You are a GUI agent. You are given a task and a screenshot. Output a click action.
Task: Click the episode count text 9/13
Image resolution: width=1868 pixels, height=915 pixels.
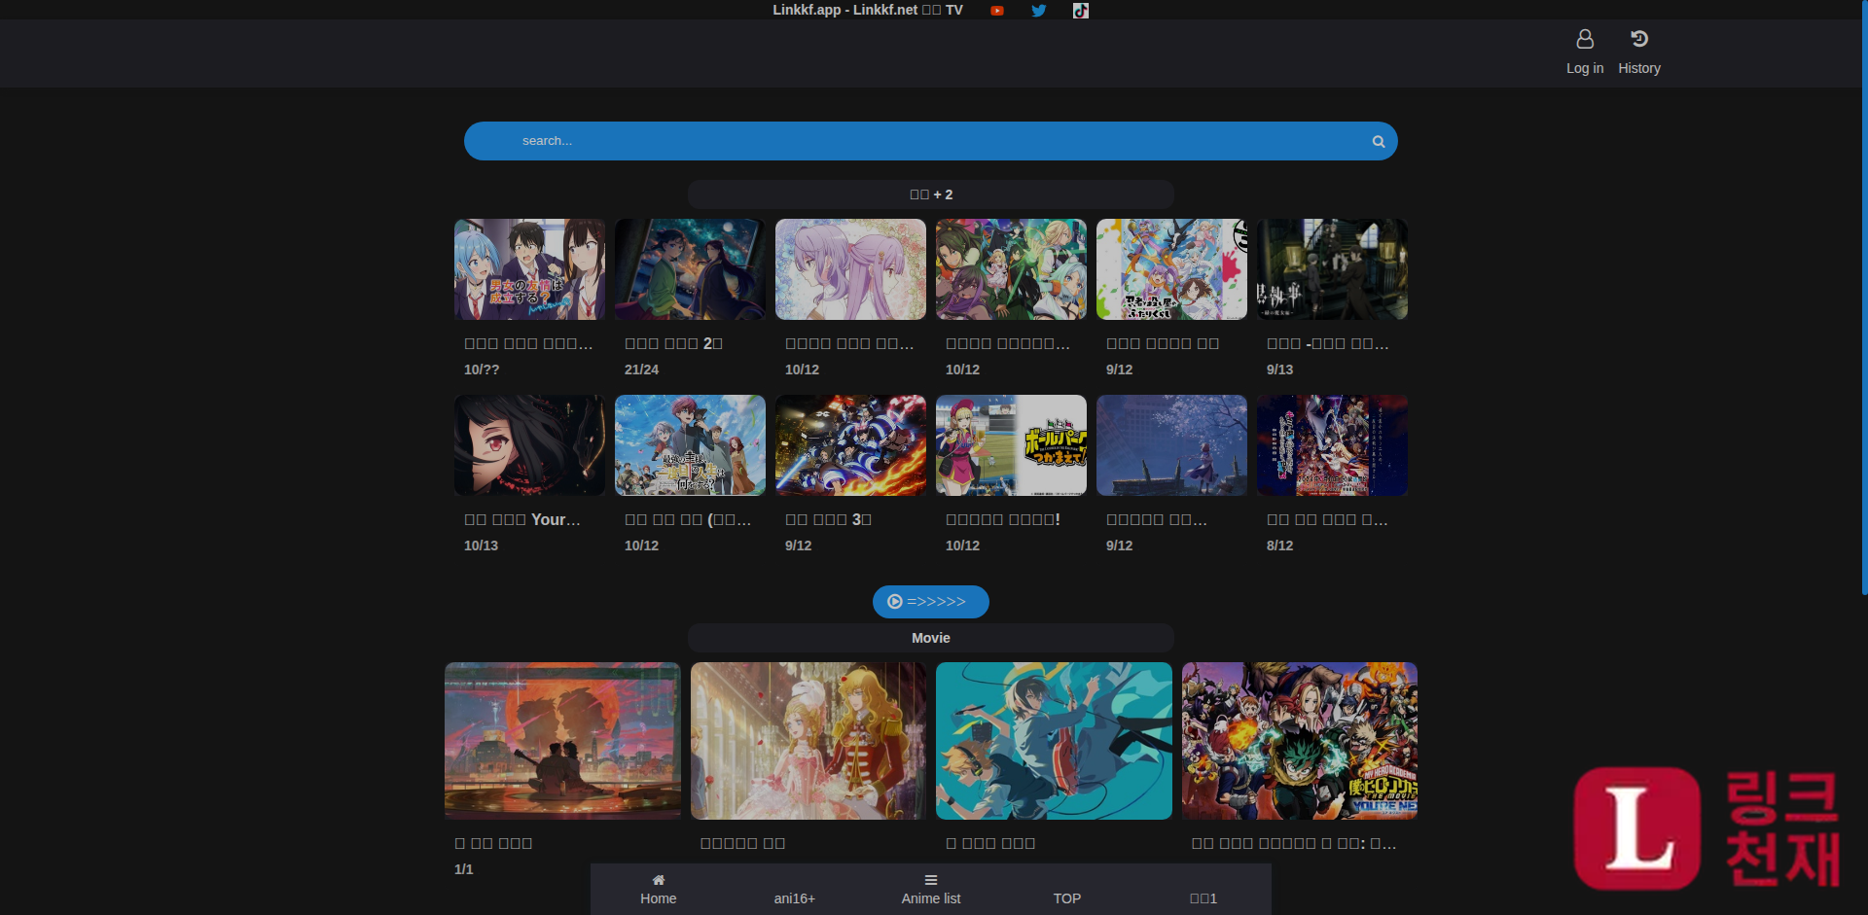click(1279, 370)
